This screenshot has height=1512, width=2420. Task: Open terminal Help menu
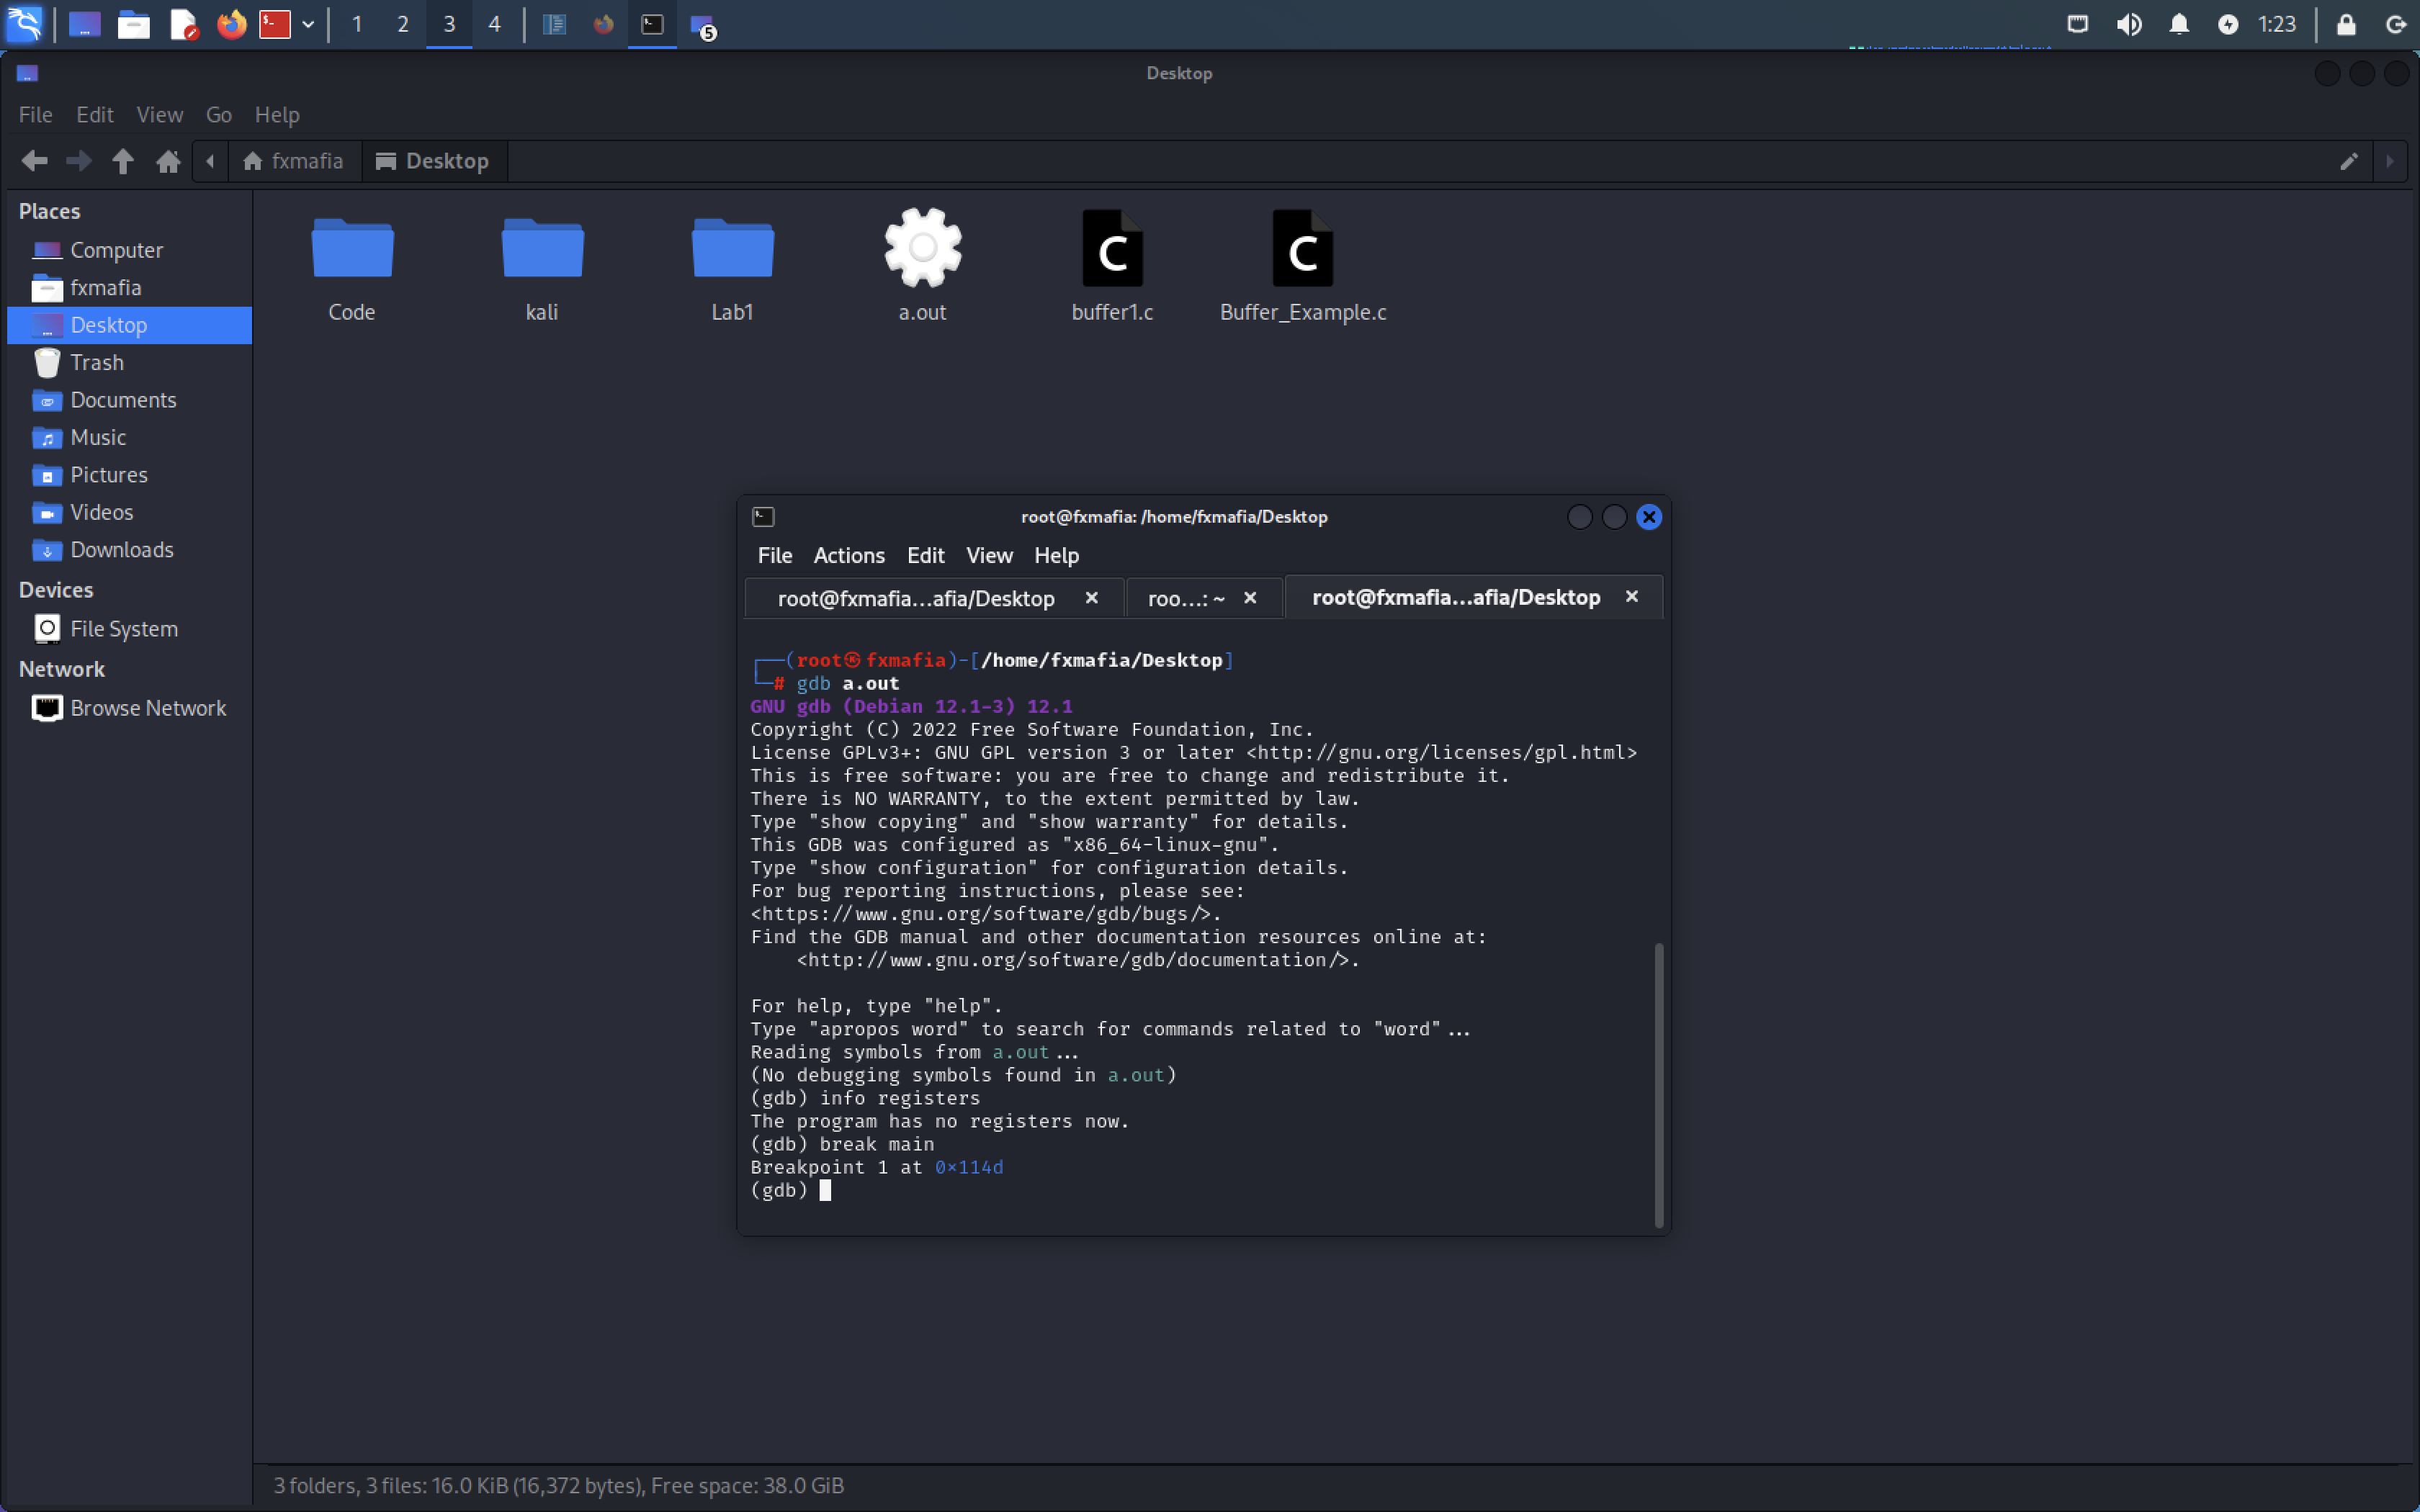1056,556
